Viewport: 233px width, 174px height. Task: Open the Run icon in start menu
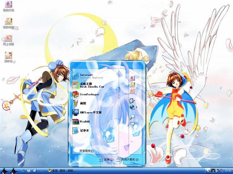coord(132,123)
